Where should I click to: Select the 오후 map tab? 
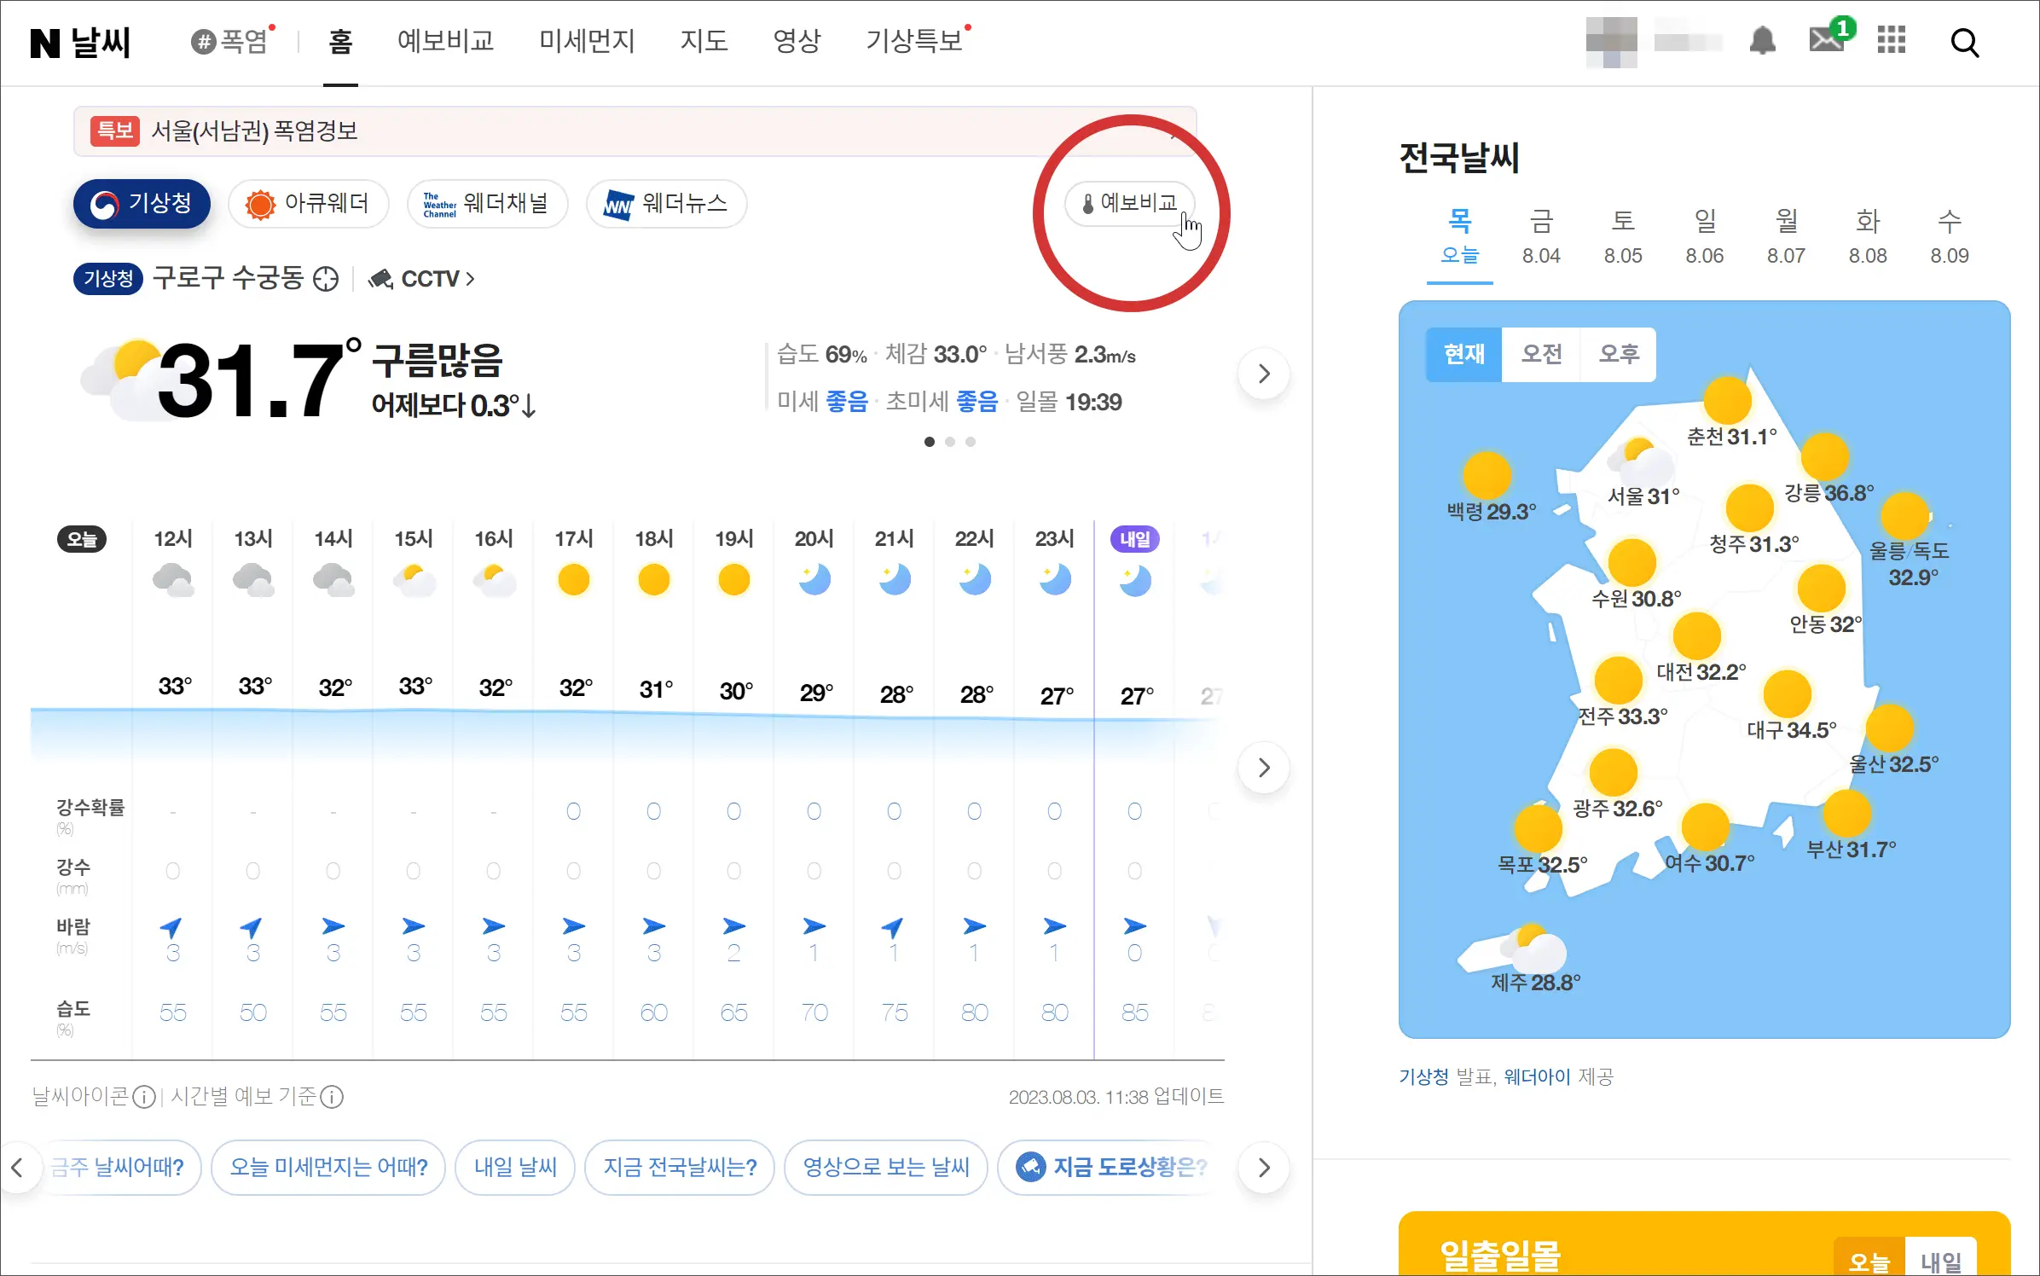click(1618, 354)
